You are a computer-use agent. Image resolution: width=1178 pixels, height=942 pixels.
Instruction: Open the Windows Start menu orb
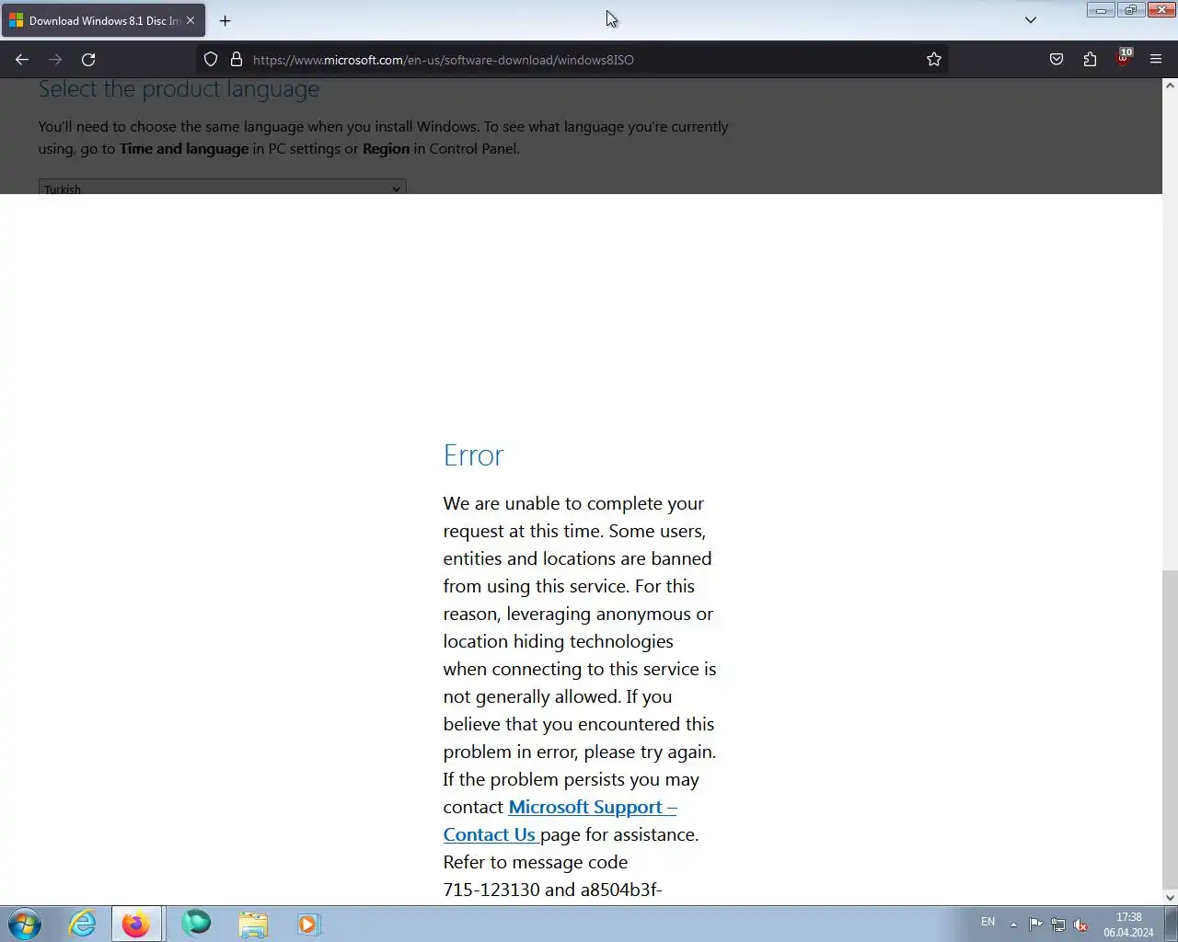point(25,924)
